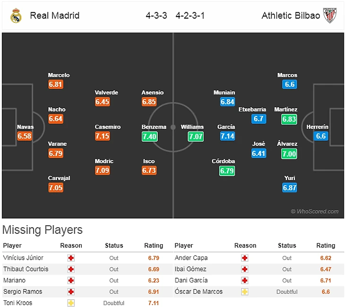Click the Athletic Bilbao crest logo
345x307 pixels.
pyautogui.click(x=330, y=16)
